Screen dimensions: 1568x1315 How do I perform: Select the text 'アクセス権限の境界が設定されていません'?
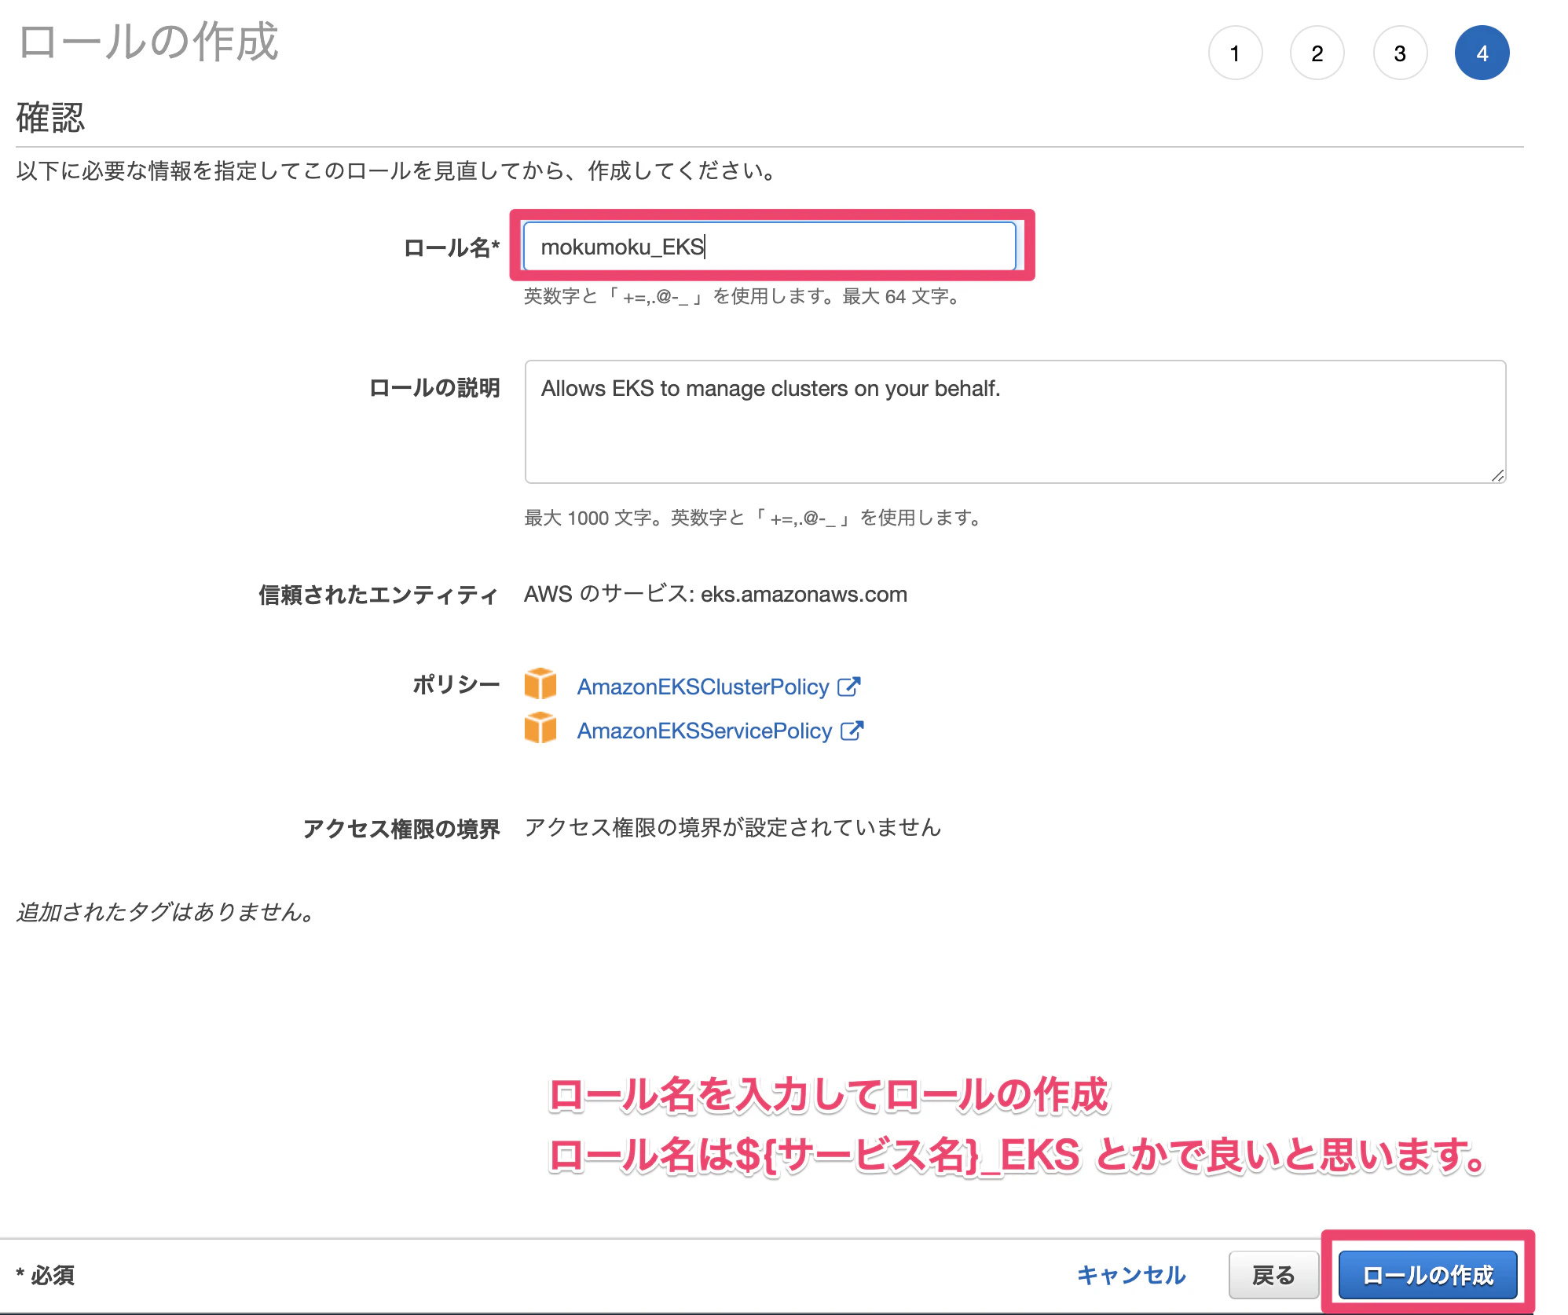733,827
